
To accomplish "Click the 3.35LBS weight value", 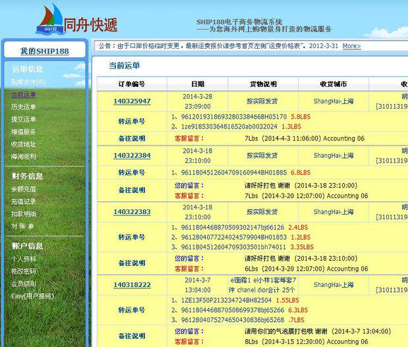I will click(x=302, y=247).
